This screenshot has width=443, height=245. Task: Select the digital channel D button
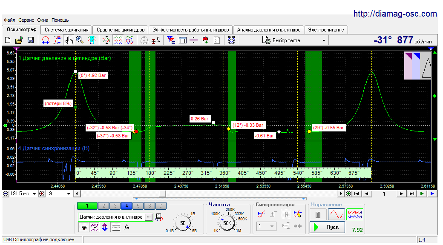[161, 206]
